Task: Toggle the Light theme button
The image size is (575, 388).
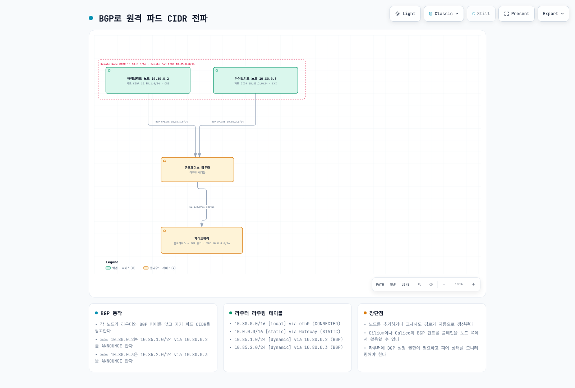Action: (405, 14)
